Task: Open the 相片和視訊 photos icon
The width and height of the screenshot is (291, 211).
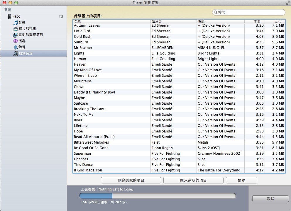Action: [x=16, y=29]
